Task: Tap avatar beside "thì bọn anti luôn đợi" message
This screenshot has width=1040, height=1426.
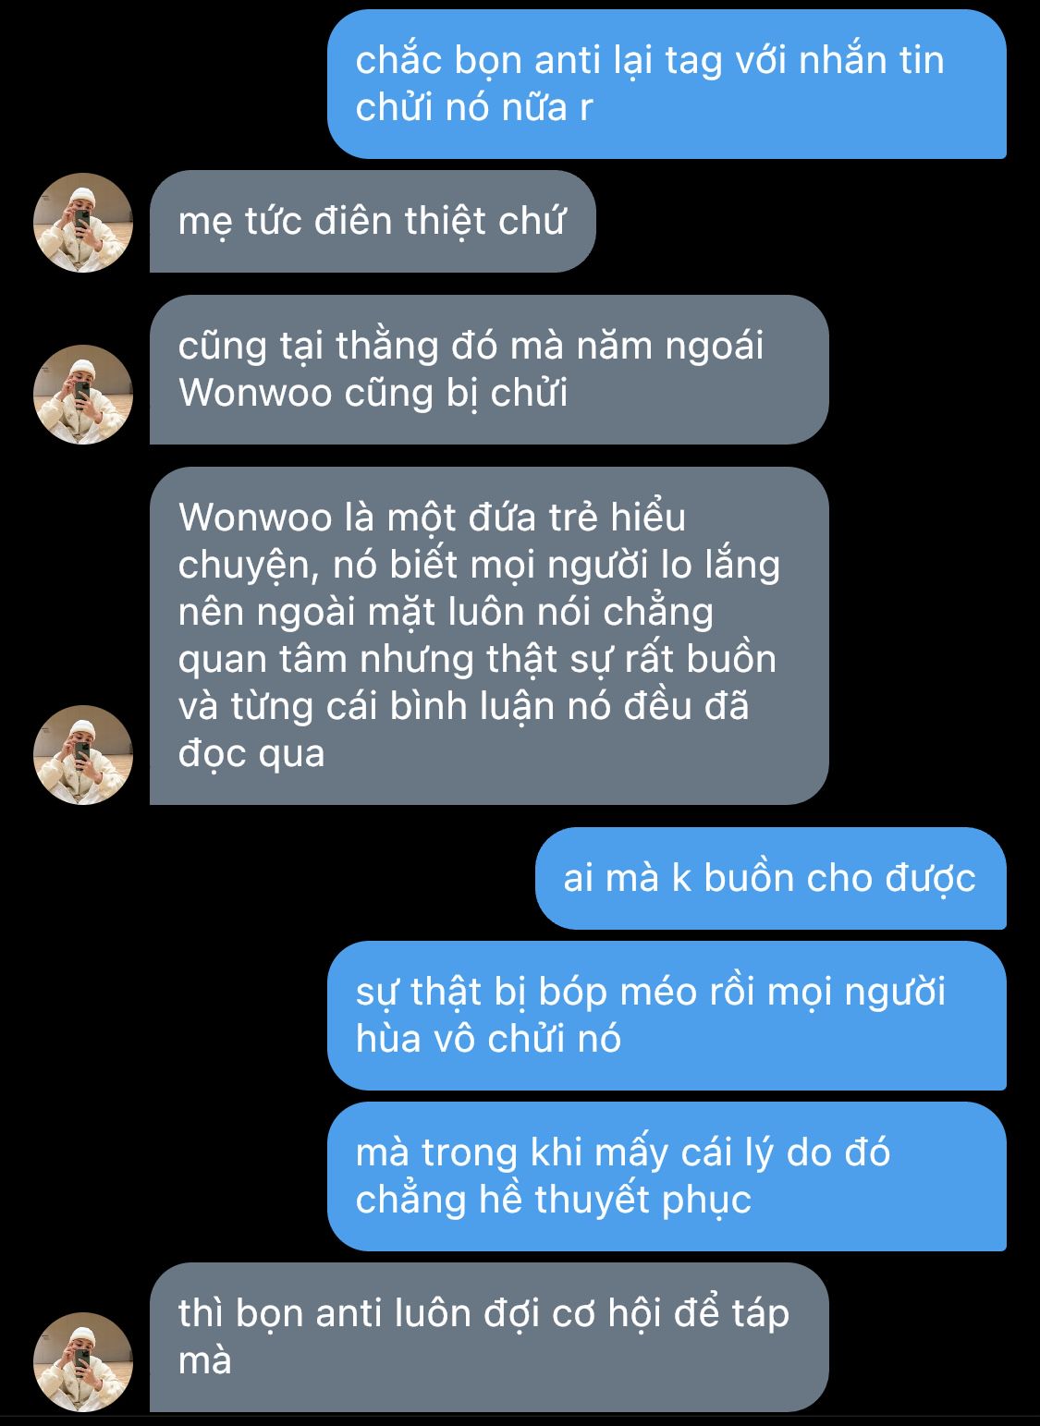Action: (x=83, y=1361)
